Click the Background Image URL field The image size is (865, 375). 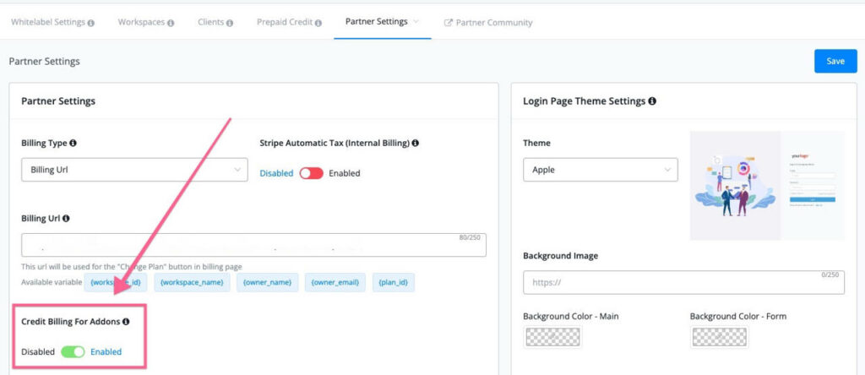point(683,282)
